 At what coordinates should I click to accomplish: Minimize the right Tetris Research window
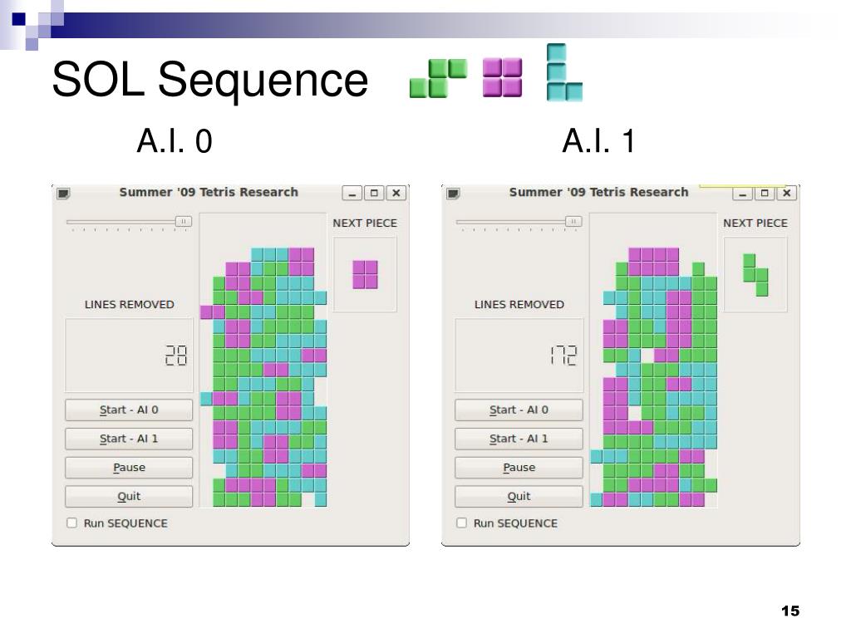point(742,193)
